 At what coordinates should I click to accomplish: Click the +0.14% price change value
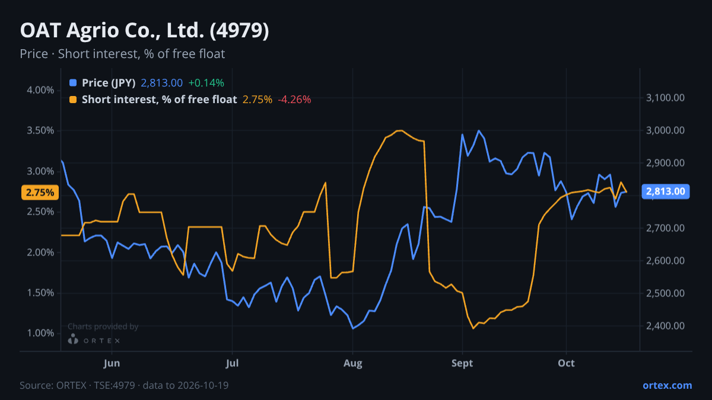click(x=206, y=83)
